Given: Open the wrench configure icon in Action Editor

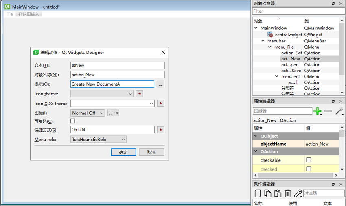Looking at the screenshot, I should pyautogui.click(x=298, y=193).
